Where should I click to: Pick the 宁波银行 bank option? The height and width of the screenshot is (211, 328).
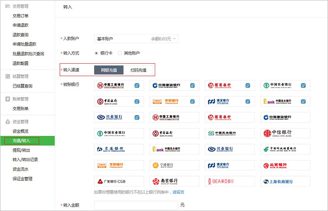click(174, 165)
